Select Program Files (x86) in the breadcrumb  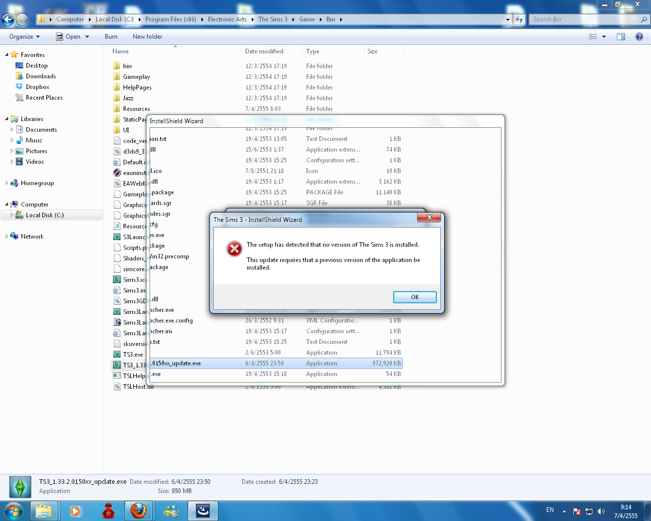[170, 19]
